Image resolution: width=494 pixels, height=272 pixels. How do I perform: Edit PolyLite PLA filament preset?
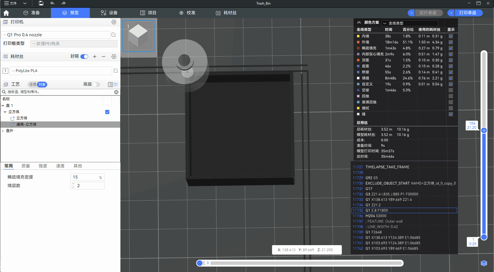point(116,71)
